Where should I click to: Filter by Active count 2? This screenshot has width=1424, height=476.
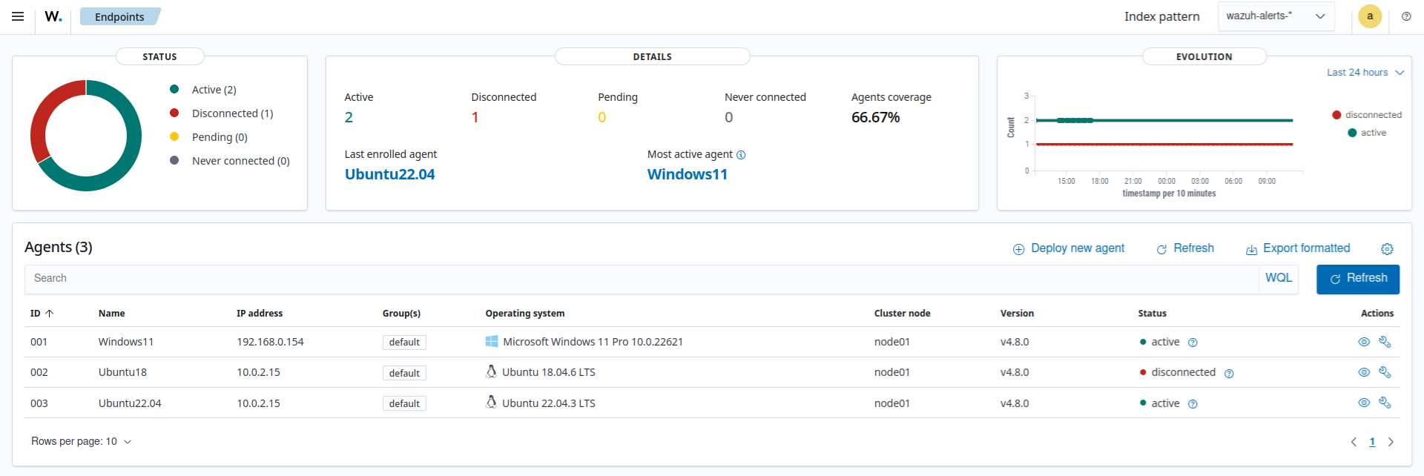349,117
